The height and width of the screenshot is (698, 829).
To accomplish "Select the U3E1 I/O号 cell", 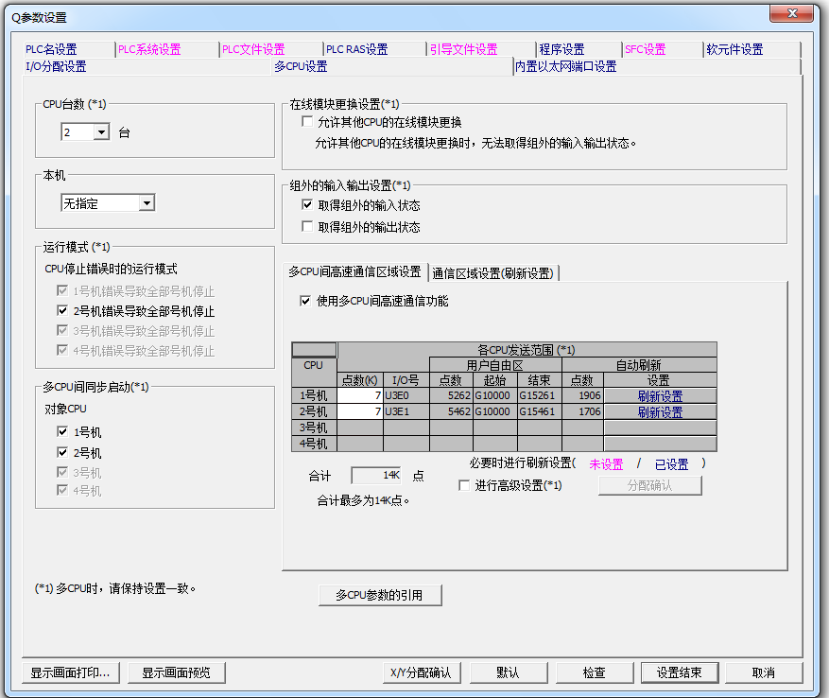I will pos(406,411).
